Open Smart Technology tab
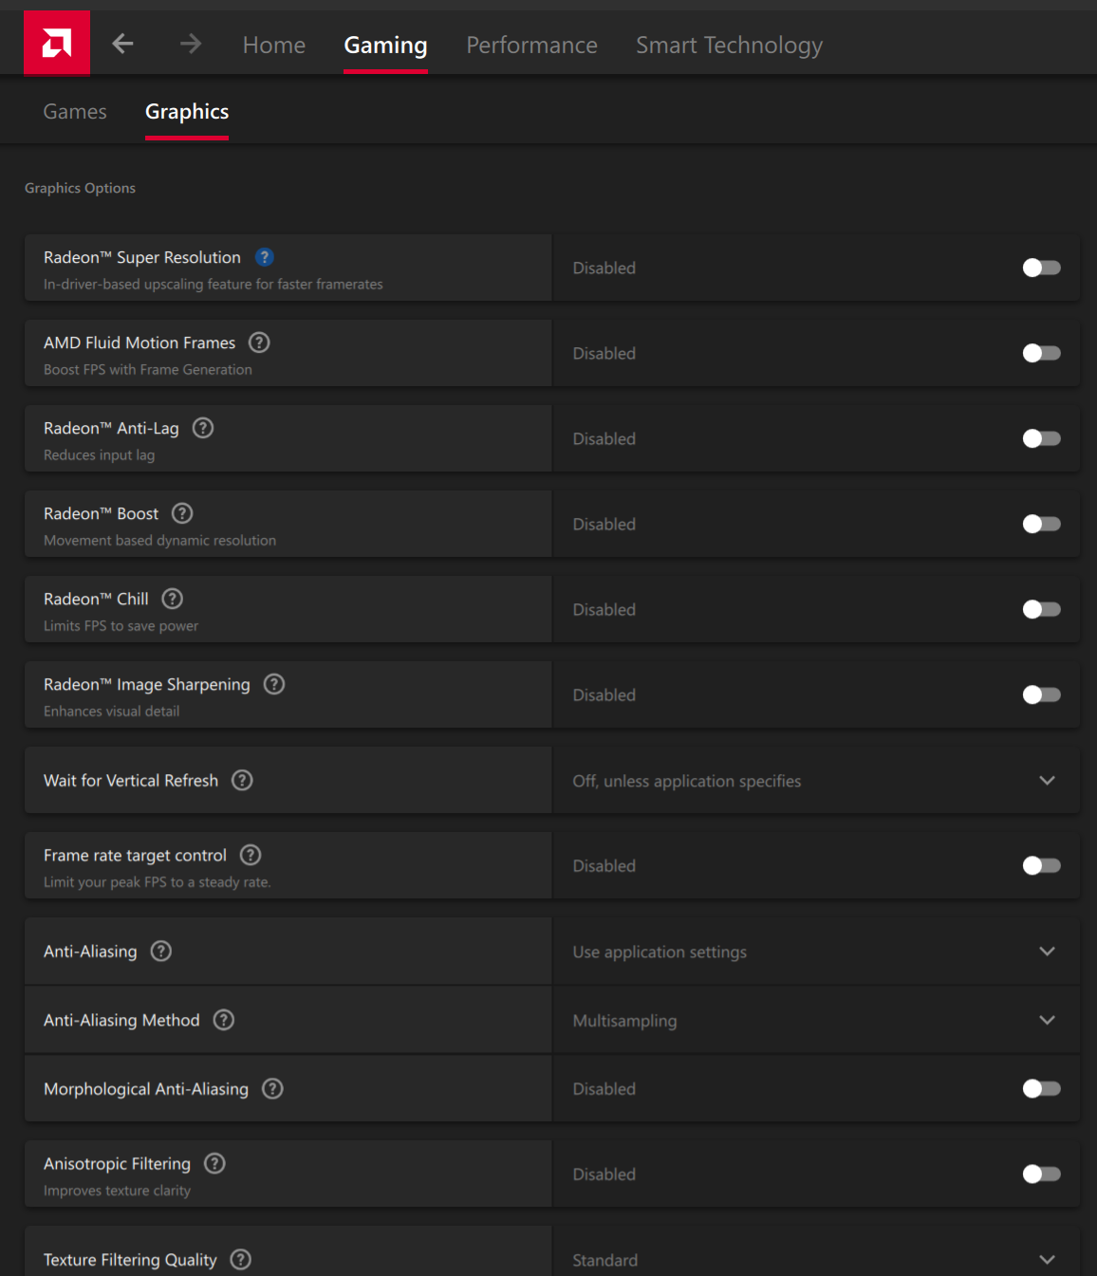 tap(729, 45)
